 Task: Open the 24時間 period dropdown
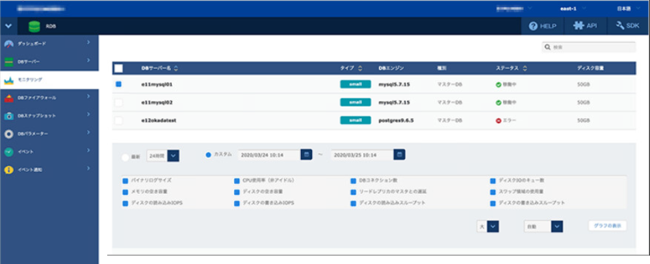[x=173, y=156]
